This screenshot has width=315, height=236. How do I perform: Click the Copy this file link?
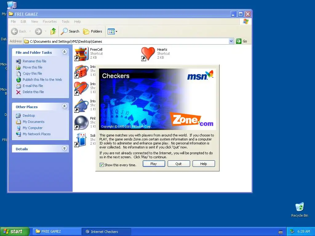(x=32, y=73)
